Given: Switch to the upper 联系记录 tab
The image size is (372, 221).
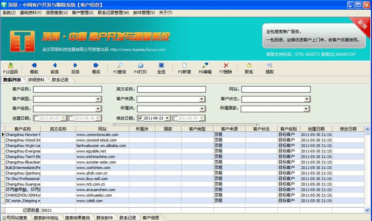Looking at the screenshot, I should point(60,80).
